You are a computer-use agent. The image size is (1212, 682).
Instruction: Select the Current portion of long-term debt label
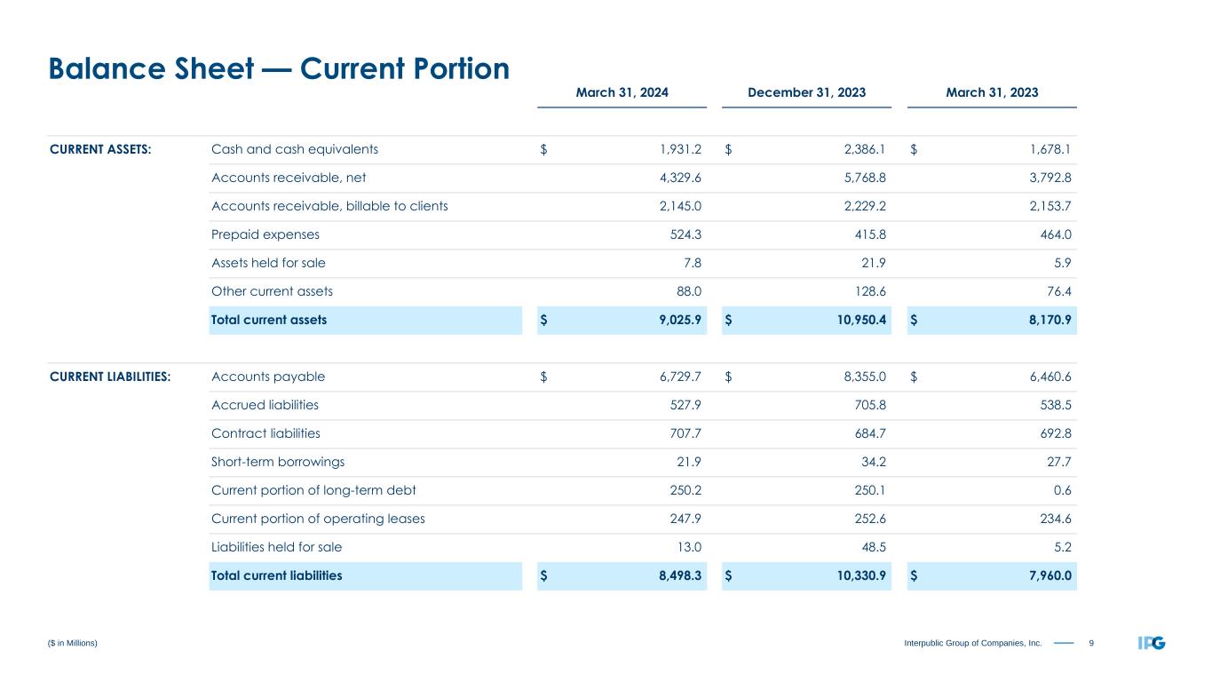point(313,490)
